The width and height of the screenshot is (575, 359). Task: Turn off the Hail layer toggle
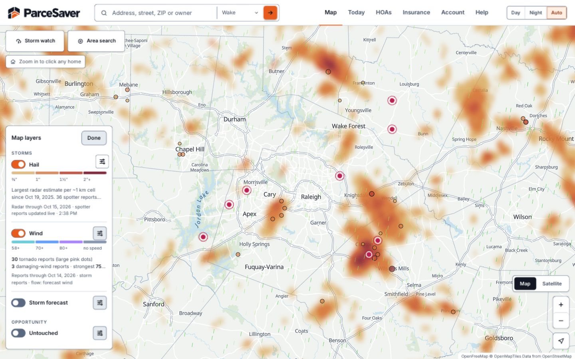18,164
